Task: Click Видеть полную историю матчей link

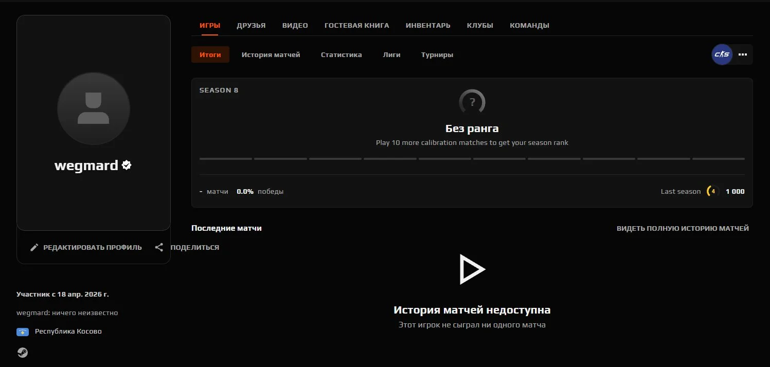Action: click(x=683, y=228)
